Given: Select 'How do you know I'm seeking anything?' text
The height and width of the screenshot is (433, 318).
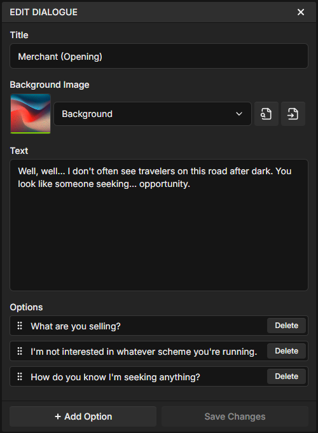Looking at the screenshot, I should [x=115, y=377].
